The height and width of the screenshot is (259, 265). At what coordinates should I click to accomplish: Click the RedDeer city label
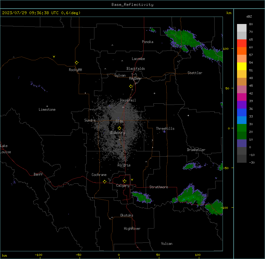[x=135, y=78]
